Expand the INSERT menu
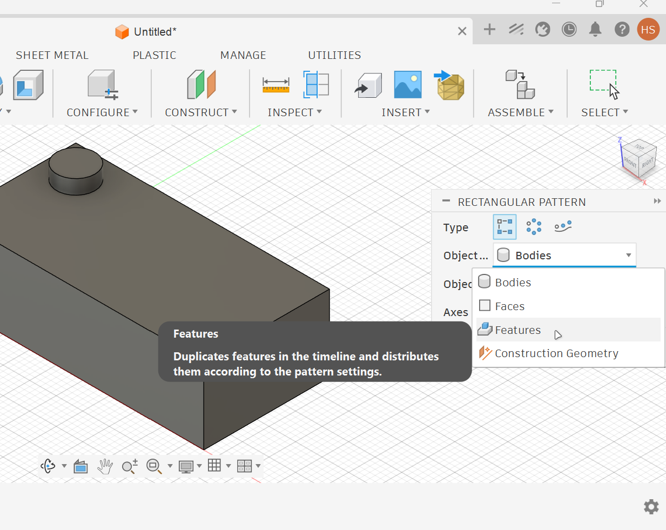The width and height of the screenshot is (666, 530). pyautogui.click(x=406, y=112)
